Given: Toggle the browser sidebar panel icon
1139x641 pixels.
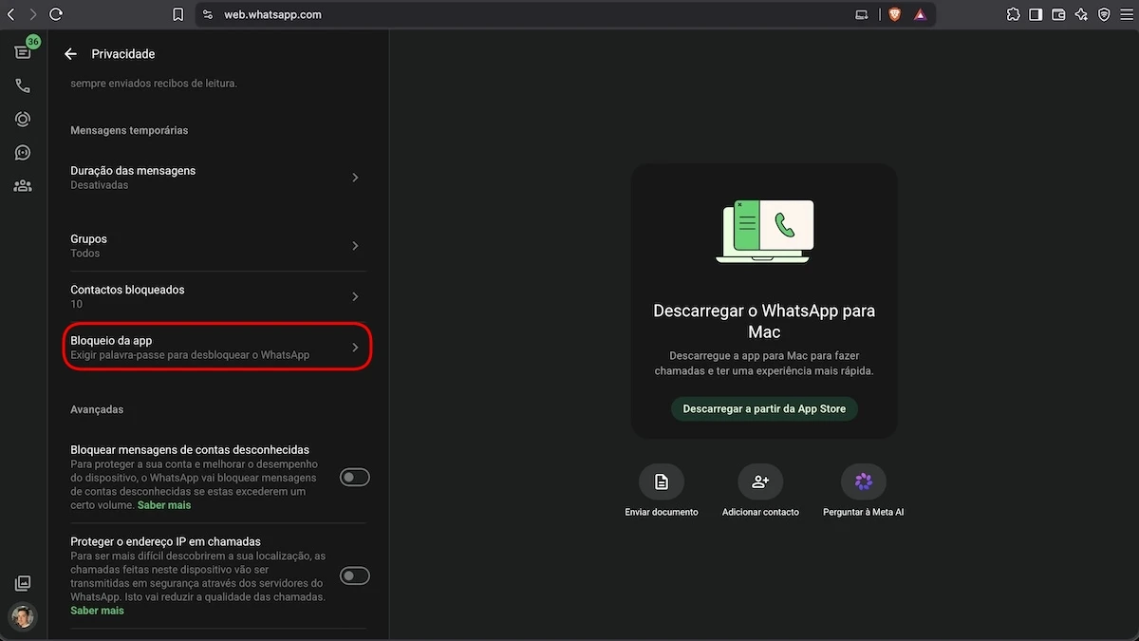Looking at the screenshot, I should [x=1036, y=14].
